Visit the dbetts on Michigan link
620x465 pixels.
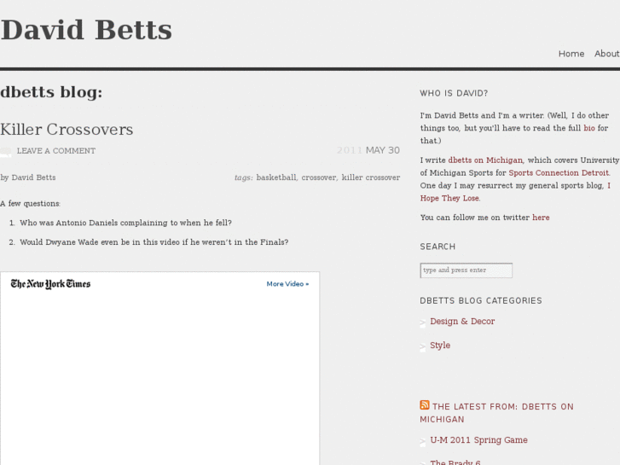coord(485,160)
